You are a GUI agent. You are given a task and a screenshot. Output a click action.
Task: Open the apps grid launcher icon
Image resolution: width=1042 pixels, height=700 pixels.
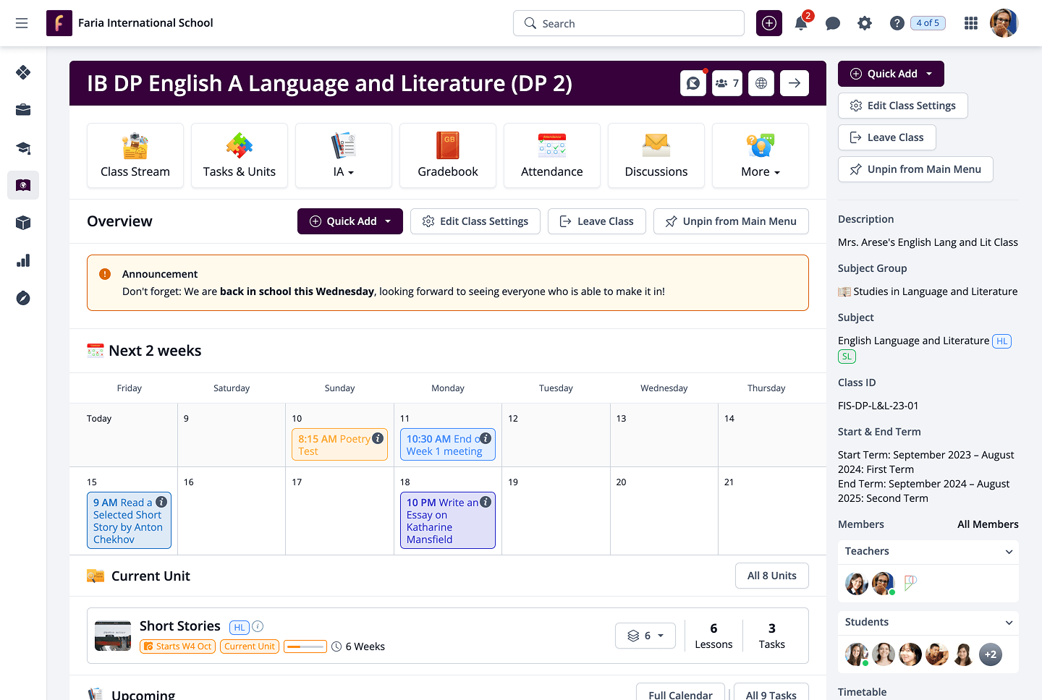click(971, 23)
